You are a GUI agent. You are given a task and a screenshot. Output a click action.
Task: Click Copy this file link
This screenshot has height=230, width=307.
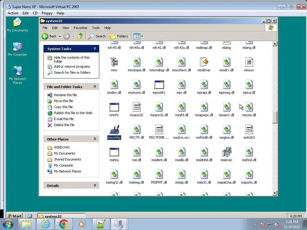(63, 107)
